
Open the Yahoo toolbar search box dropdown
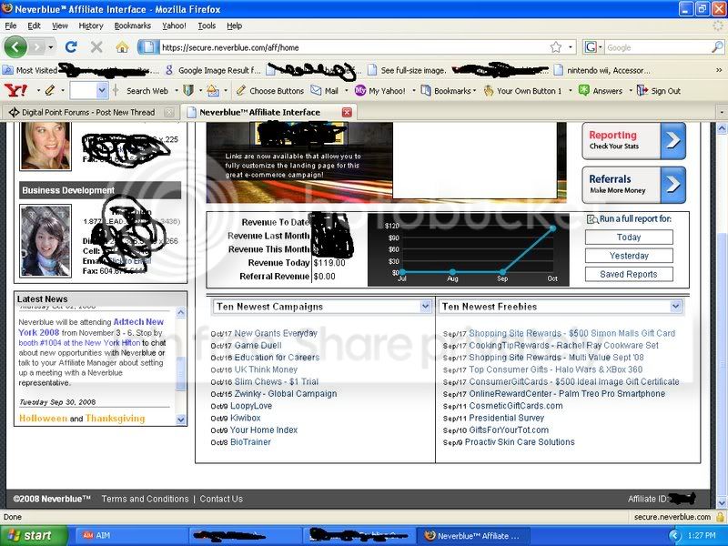pyautogui.click(x=102, y=90)
